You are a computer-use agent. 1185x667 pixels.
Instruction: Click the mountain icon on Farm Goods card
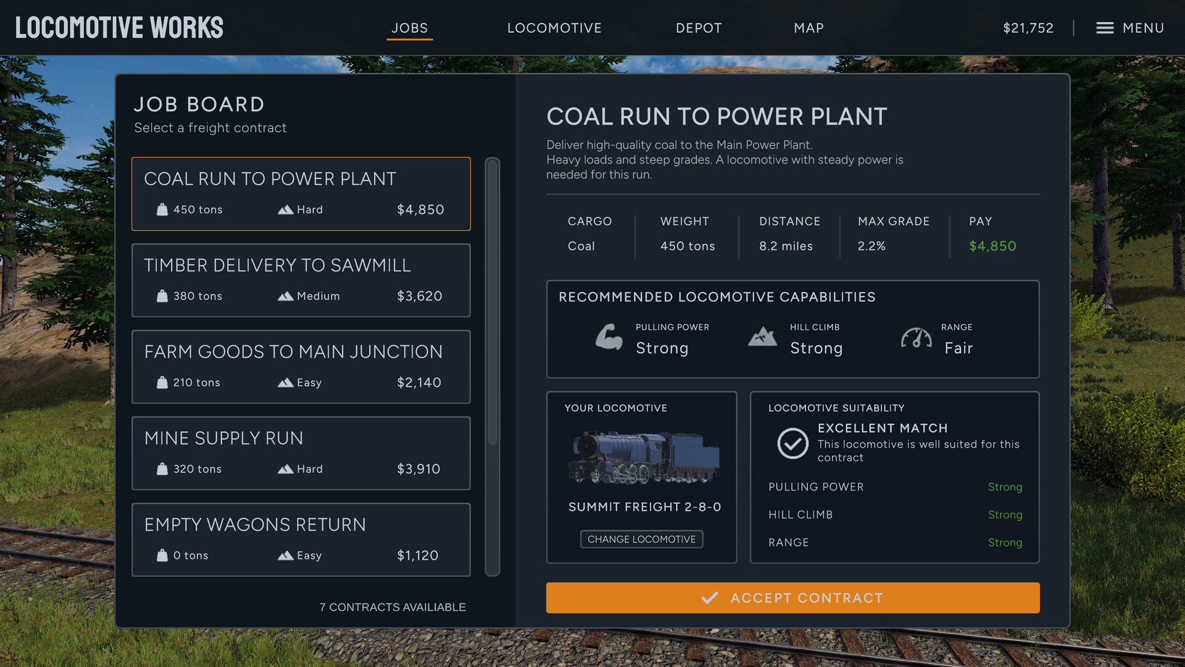(285, 382)
